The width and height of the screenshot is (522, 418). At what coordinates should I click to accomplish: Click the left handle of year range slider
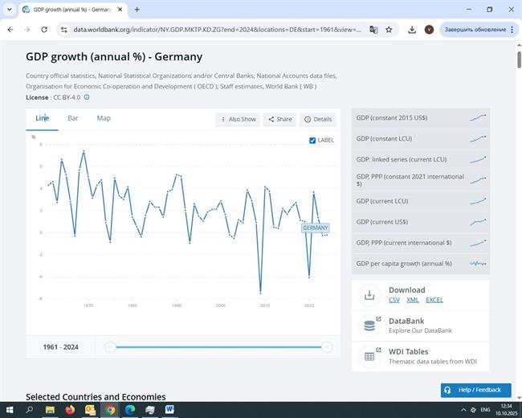[111, 347]
